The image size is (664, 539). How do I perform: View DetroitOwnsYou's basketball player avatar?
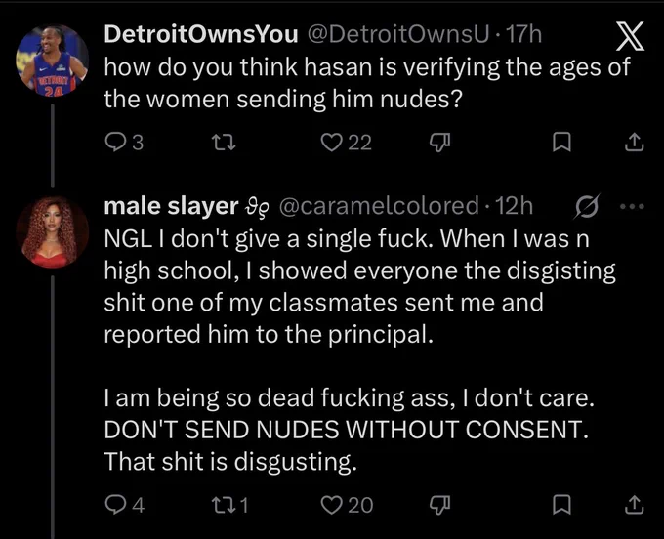(53, 61)
